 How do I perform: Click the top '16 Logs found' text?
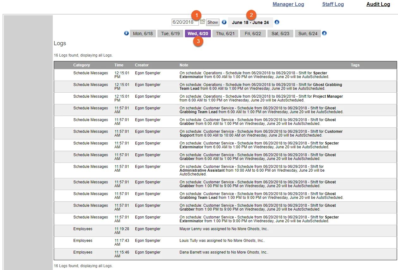tap(83, 55)
